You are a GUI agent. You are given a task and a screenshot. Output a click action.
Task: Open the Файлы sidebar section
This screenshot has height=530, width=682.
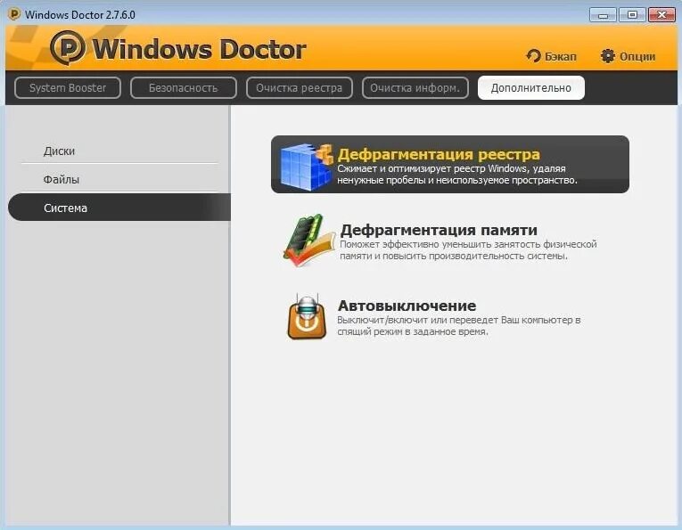coord(119,179)
